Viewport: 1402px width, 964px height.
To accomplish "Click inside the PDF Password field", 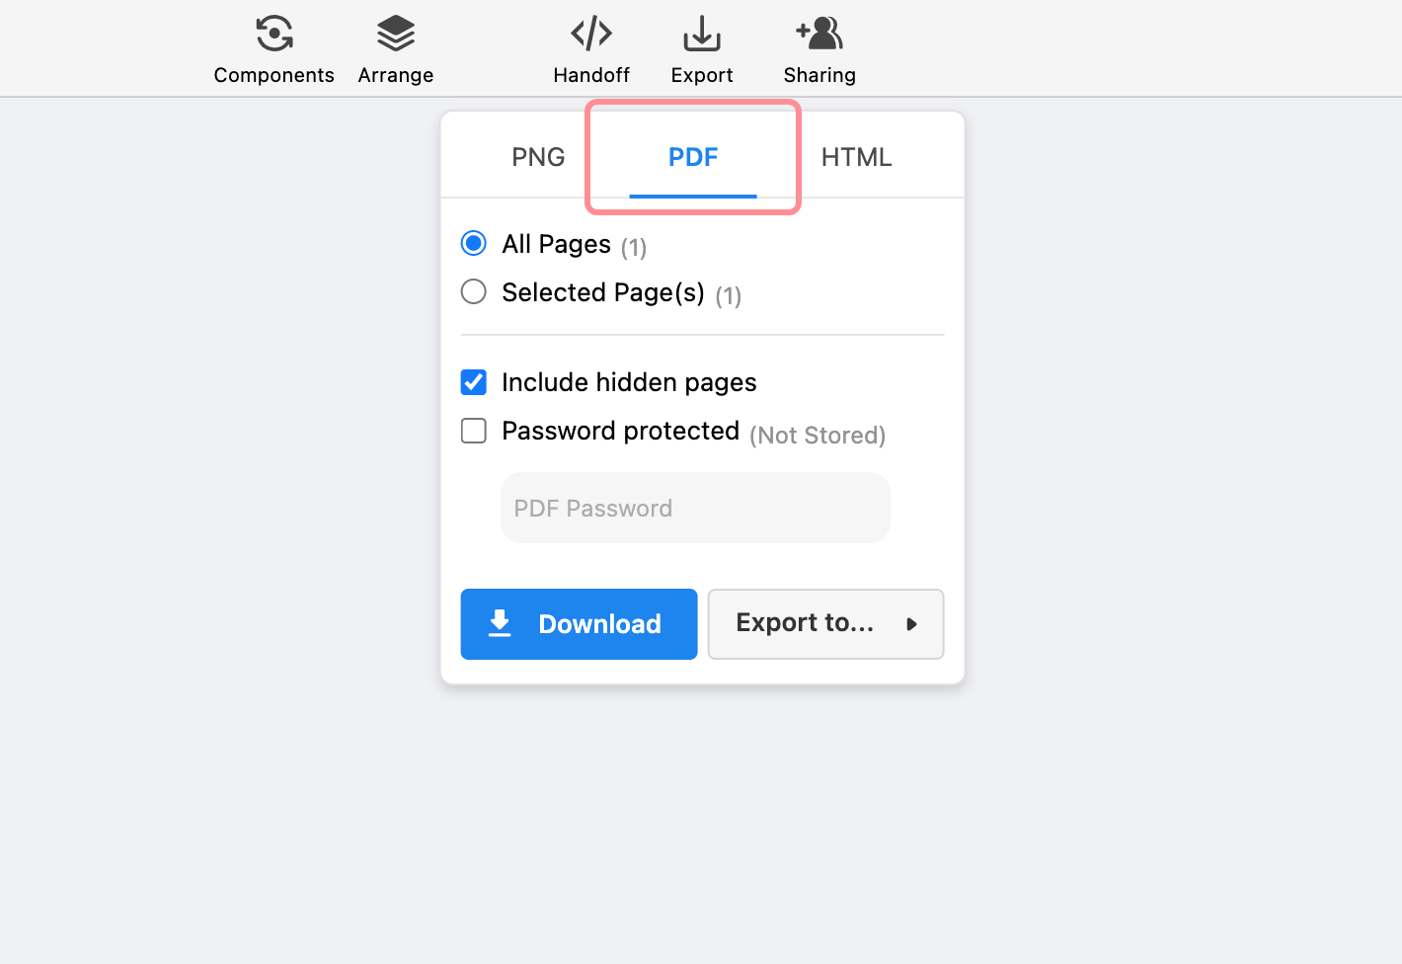I will coord(695,508).
